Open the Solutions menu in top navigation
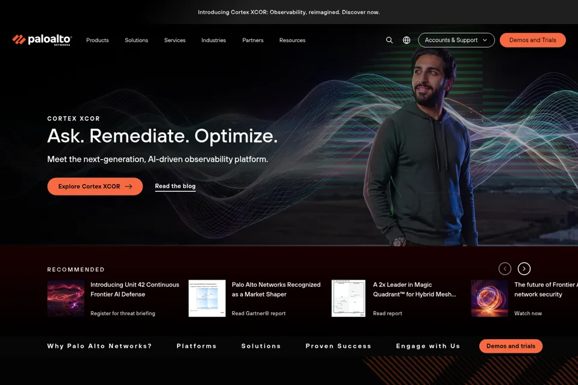The width and height of the screenshot is (578, 385). (137, 40)
